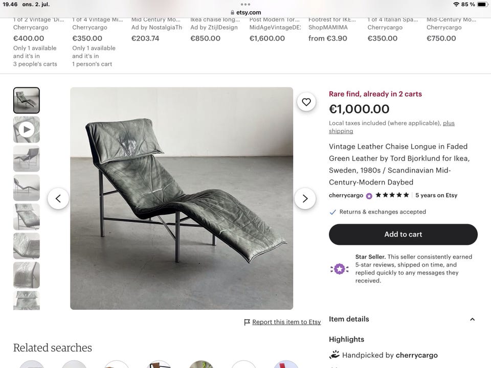Collapse the Item details section
Image resolution: width=491 pixels, height=368 pixels.
pyautogui.click(x=472, y=319)
